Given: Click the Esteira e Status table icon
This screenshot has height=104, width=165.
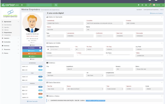Looking at the screenshot, I should pos(47,96).
